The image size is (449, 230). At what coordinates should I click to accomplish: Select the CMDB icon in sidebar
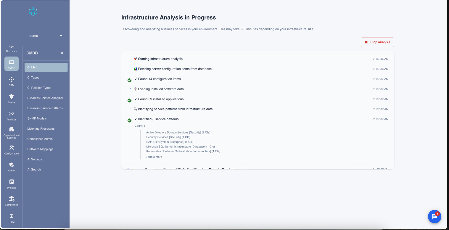click(11, 63)
